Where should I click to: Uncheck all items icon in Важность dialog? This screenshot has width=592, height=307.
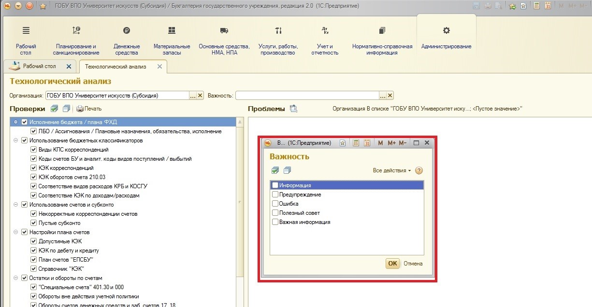(287, 170)
